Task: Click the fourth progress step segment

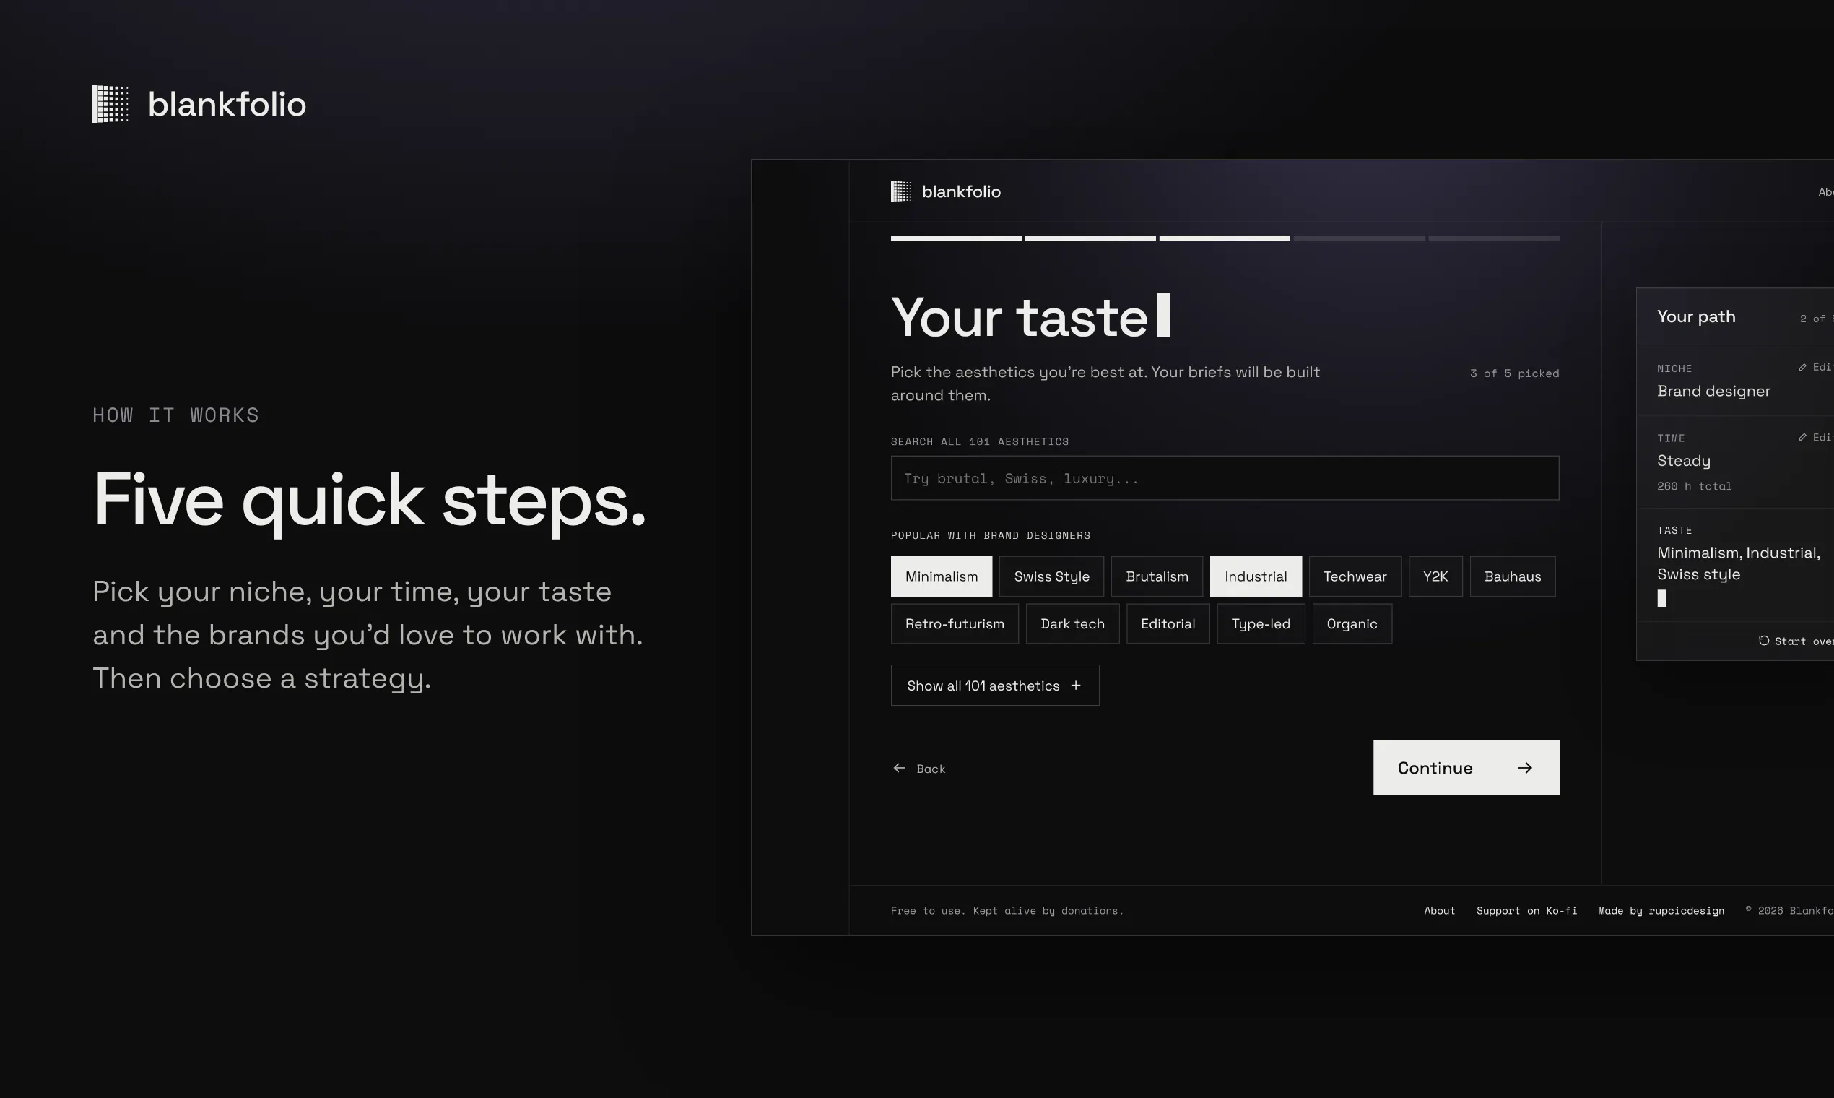Action: coord(1359,238)
